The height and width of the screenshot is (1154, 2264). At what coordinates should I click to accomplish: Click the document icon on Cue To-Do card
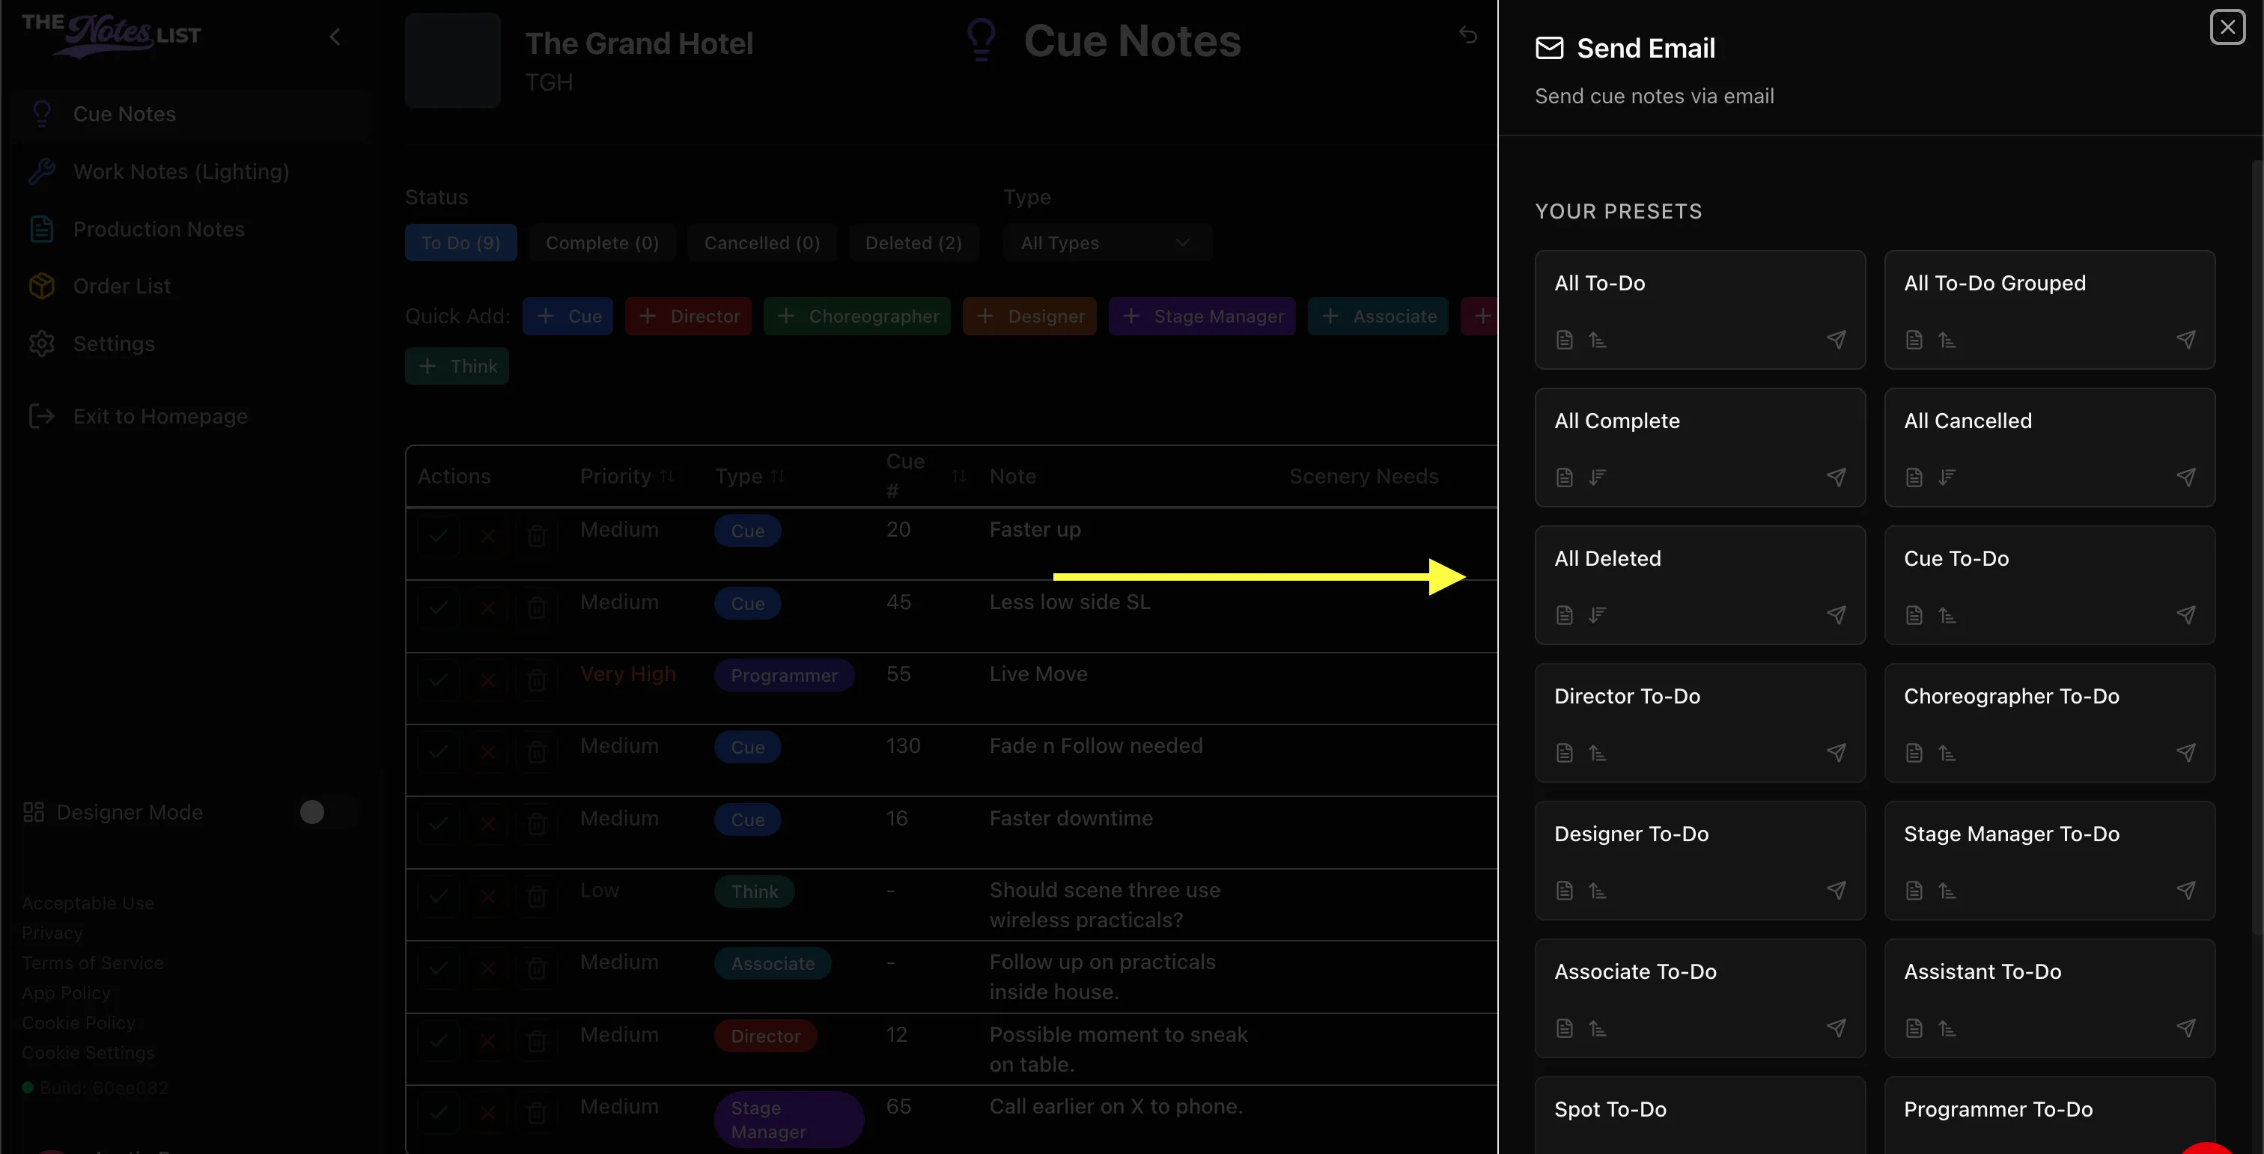1914,614
